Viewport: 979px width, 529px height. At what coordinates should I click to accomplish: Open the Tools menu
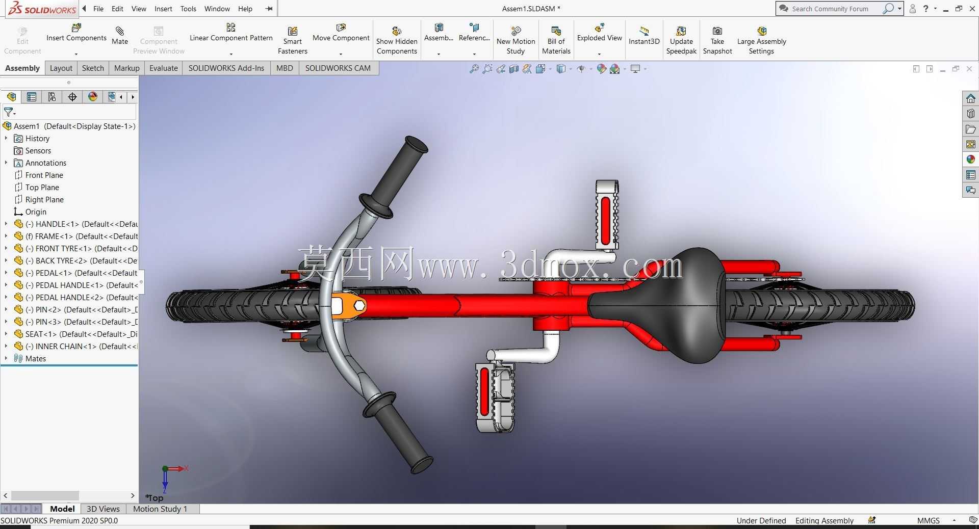pyautogui.click(x=188, y=9)
